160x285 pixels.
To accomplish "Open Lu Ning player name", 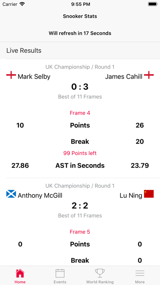I will point(131,196).
